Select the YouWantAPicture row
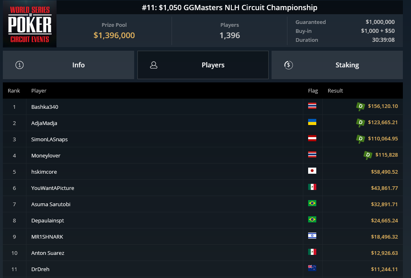The width and height of the screenshot is (411, 278). click(x=203, y=188)
